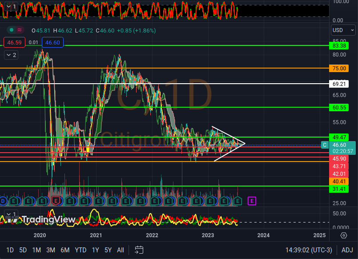Click the 40.41 orange price level label

point(339,182)
